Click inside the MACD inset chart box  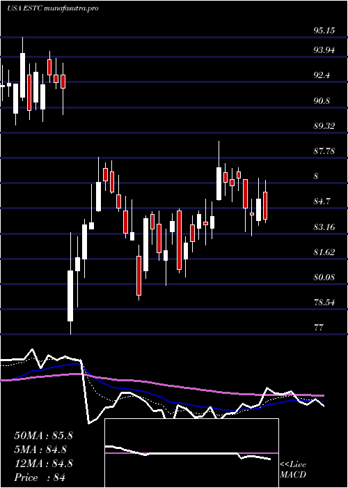pos(191,453)
